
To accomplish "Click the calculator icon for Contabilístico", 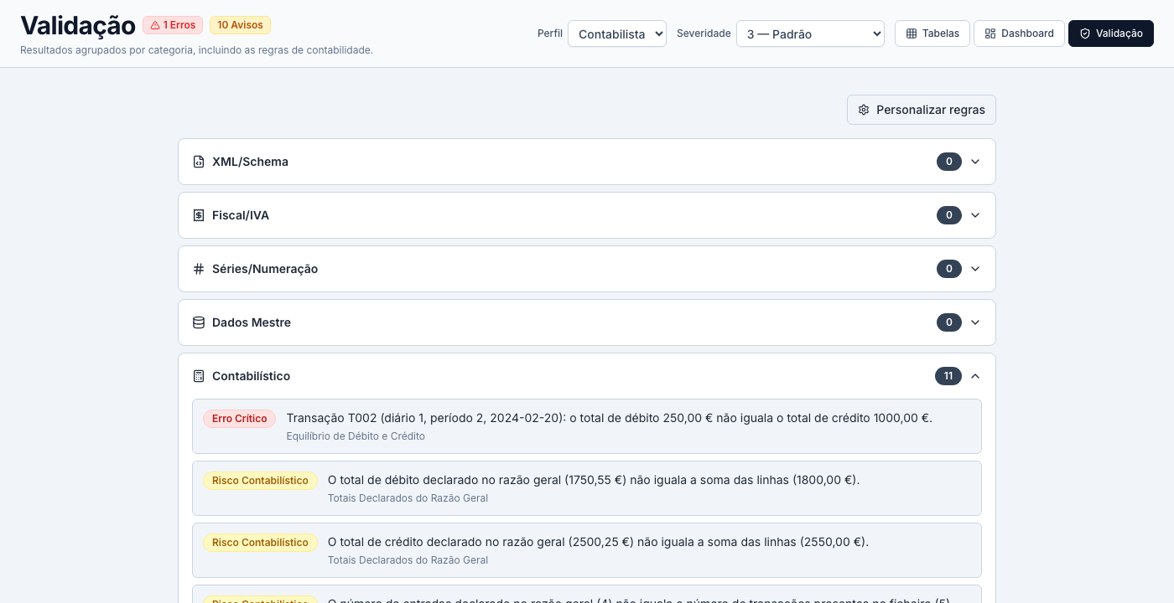I will tap(199, 376).
